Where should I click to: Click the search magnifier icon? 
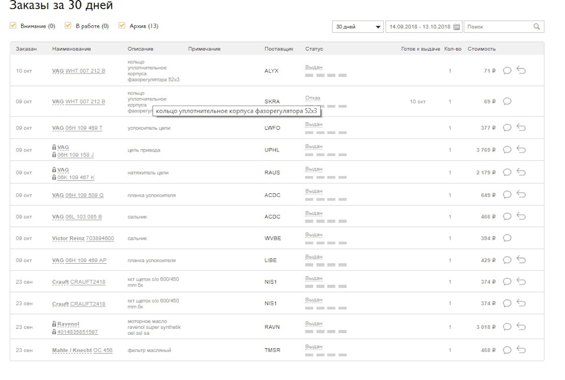point(537,26)
